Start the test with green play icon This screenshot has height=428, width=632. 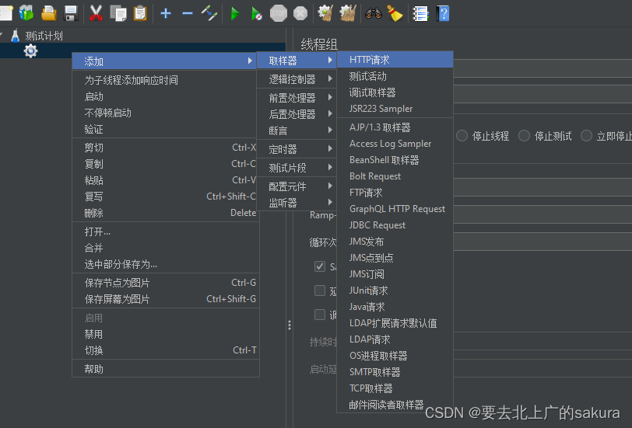coord(235,13)
